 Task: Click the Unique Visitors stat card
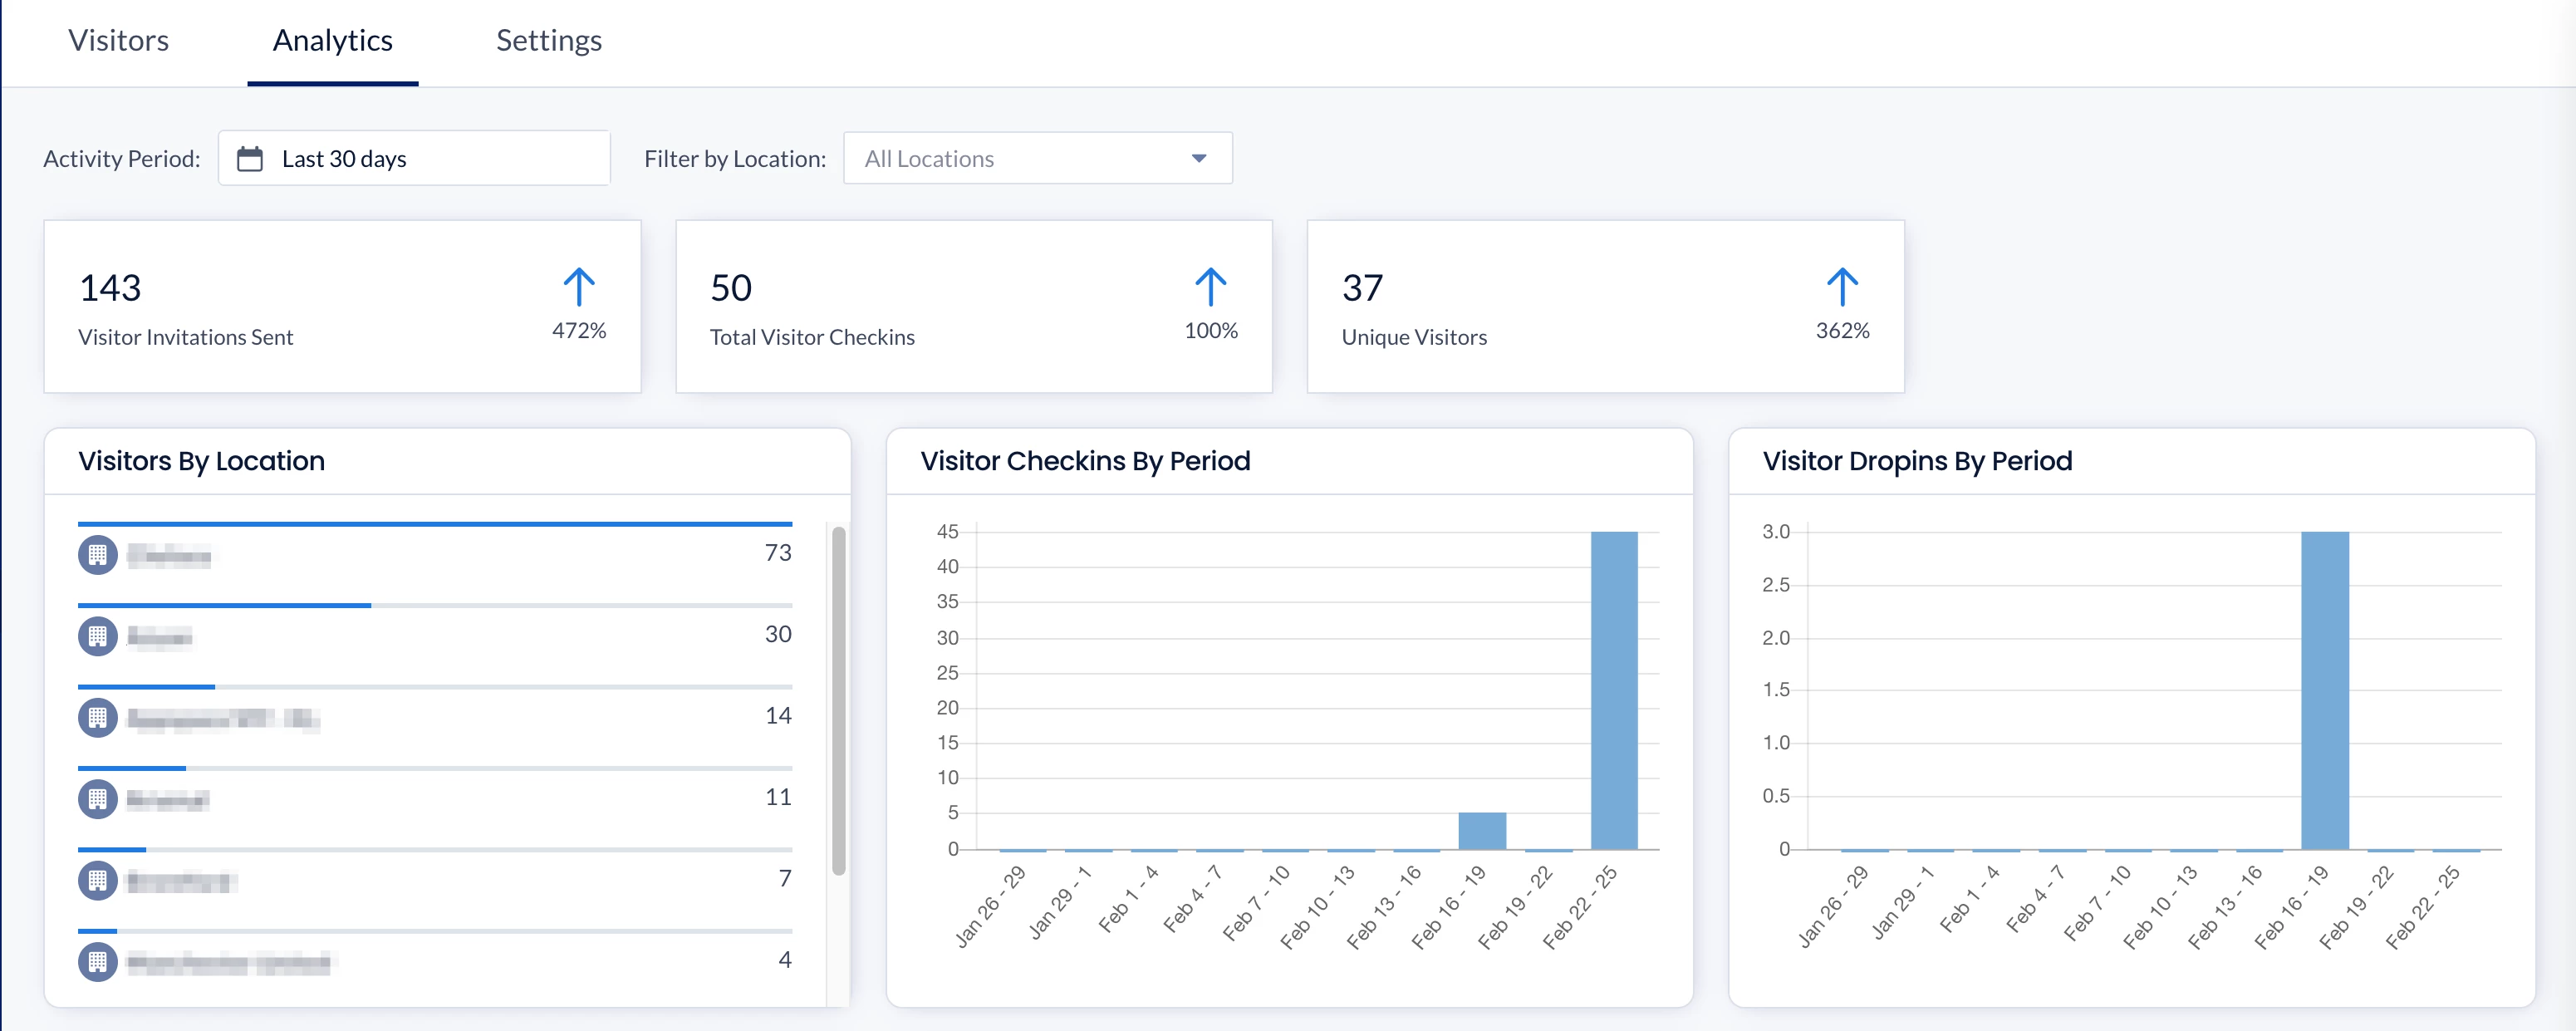click(1604, 307)
